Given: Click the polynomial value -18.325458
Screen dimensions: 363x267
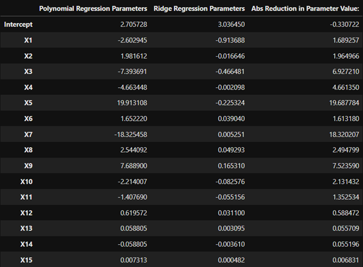Looking at the screenshot, I should click(x=131, y=134).
